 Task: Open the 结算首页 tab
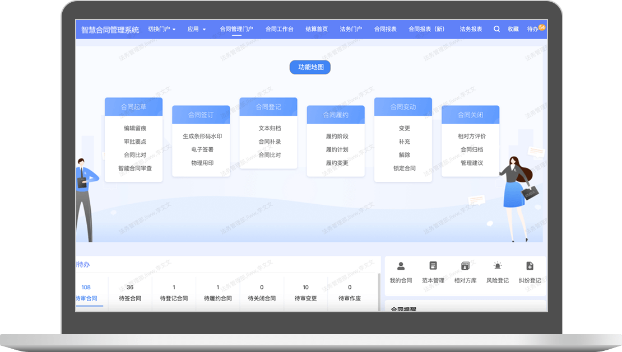(x=317, y=29)
